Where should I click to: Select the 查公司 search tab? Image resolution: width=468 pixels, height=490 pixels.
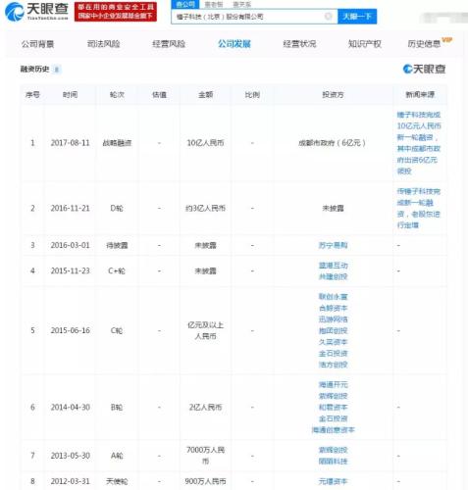pyautogui.click(x=185, y=4)
